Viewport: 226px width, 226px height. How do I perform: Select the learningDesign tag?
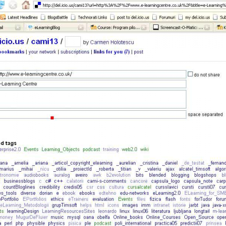coord(23,211)
